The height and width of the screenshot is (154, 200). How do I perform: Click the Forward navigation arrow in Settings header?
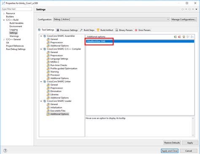(189, 9)
